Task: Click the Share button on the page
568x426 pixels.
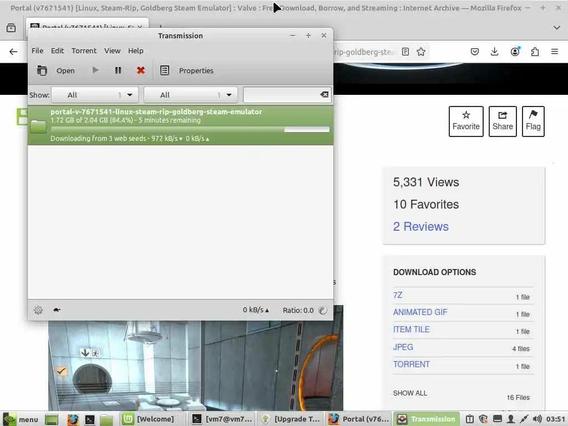Action: (x=503, y=121)
